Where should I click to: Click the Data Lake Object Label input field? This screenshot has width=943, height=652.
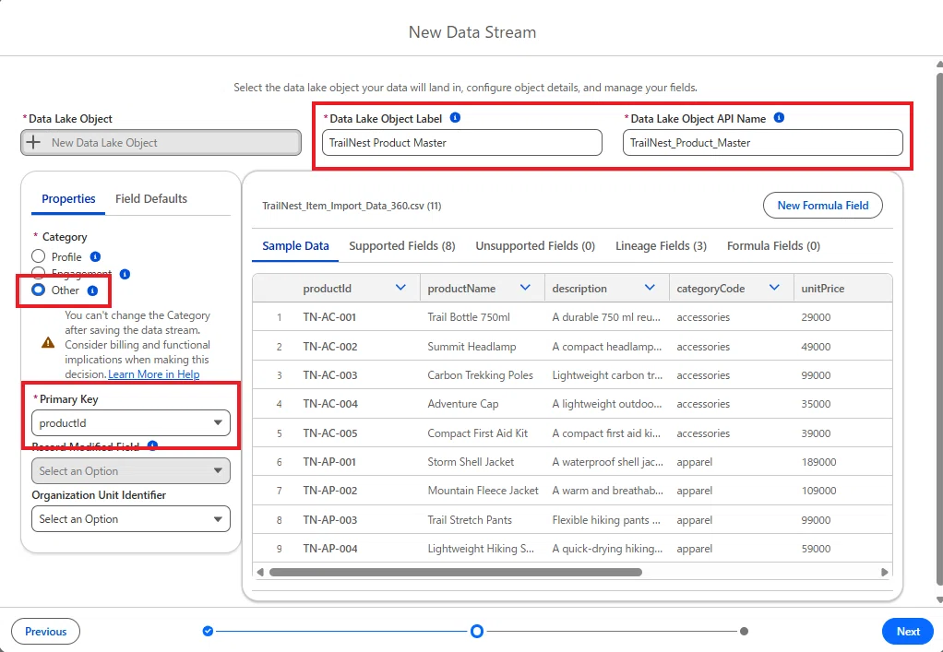[x=462, y=143]
